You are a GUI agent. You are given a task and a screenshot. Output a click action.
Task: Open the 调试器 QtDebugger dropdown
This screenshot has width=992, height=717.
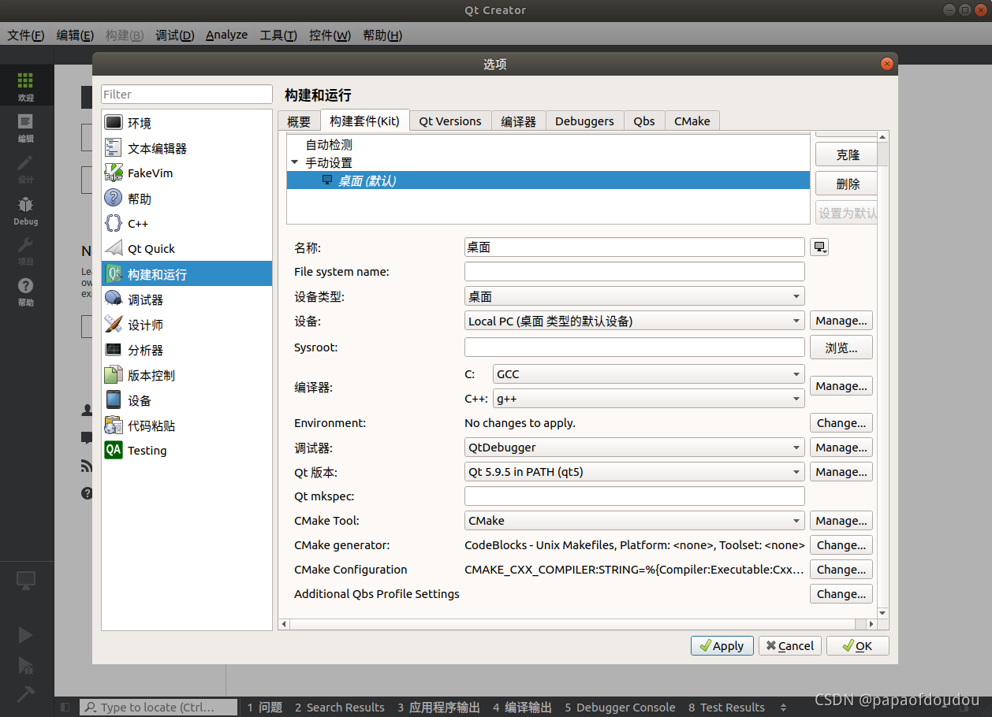(x=635, y=448)
